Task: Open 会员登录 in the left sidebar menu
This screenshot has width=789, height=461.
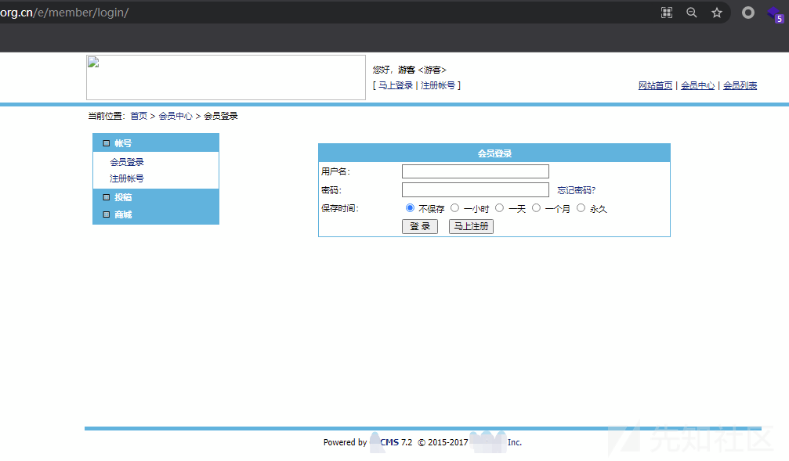Action: [x=127, y=162]
